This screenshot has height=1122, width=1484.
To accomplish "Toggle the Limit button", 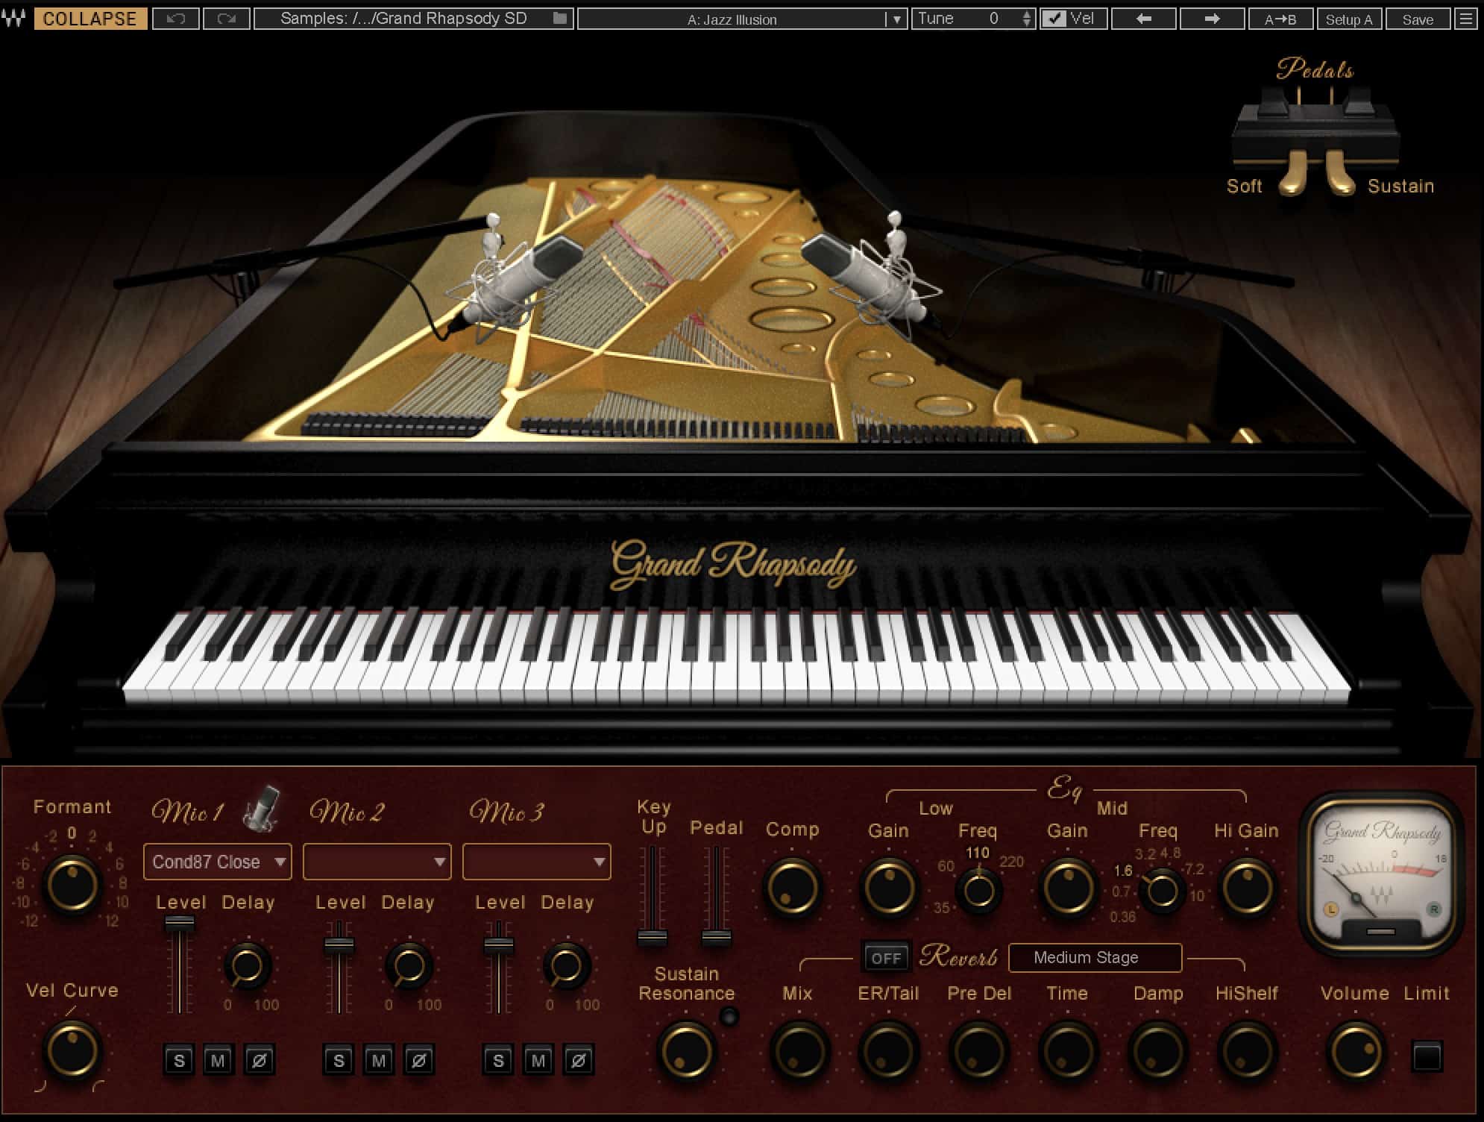I will click(1427, 1056).
